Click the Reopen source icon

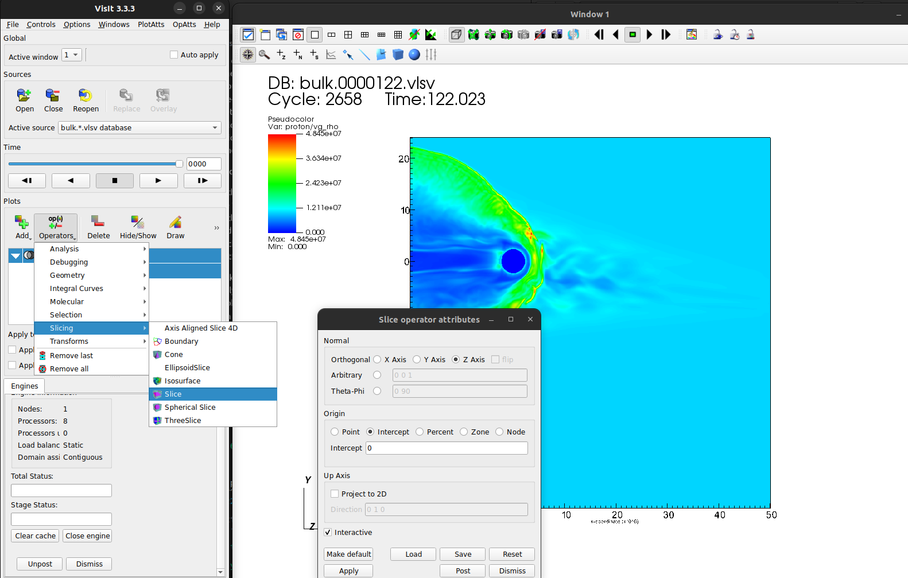tap(86, 100)
